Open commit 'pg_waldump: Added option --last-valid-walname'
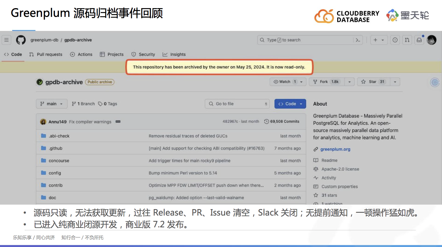 [196, 198]
